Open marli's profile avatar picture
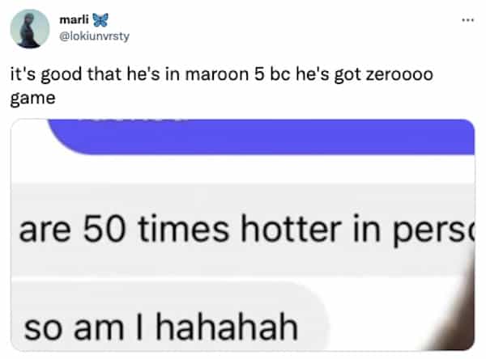The width and height of the screenshot is (486, 359). point(30,28)
